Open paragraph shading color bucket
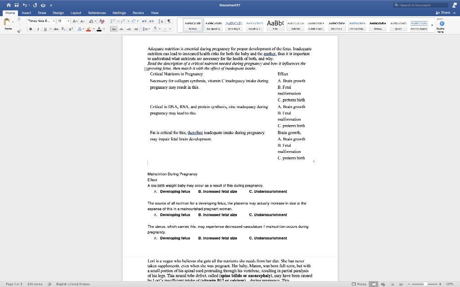The width and height of the screenshot is (460, 287). pyautogui.click(x=155, y=29)
